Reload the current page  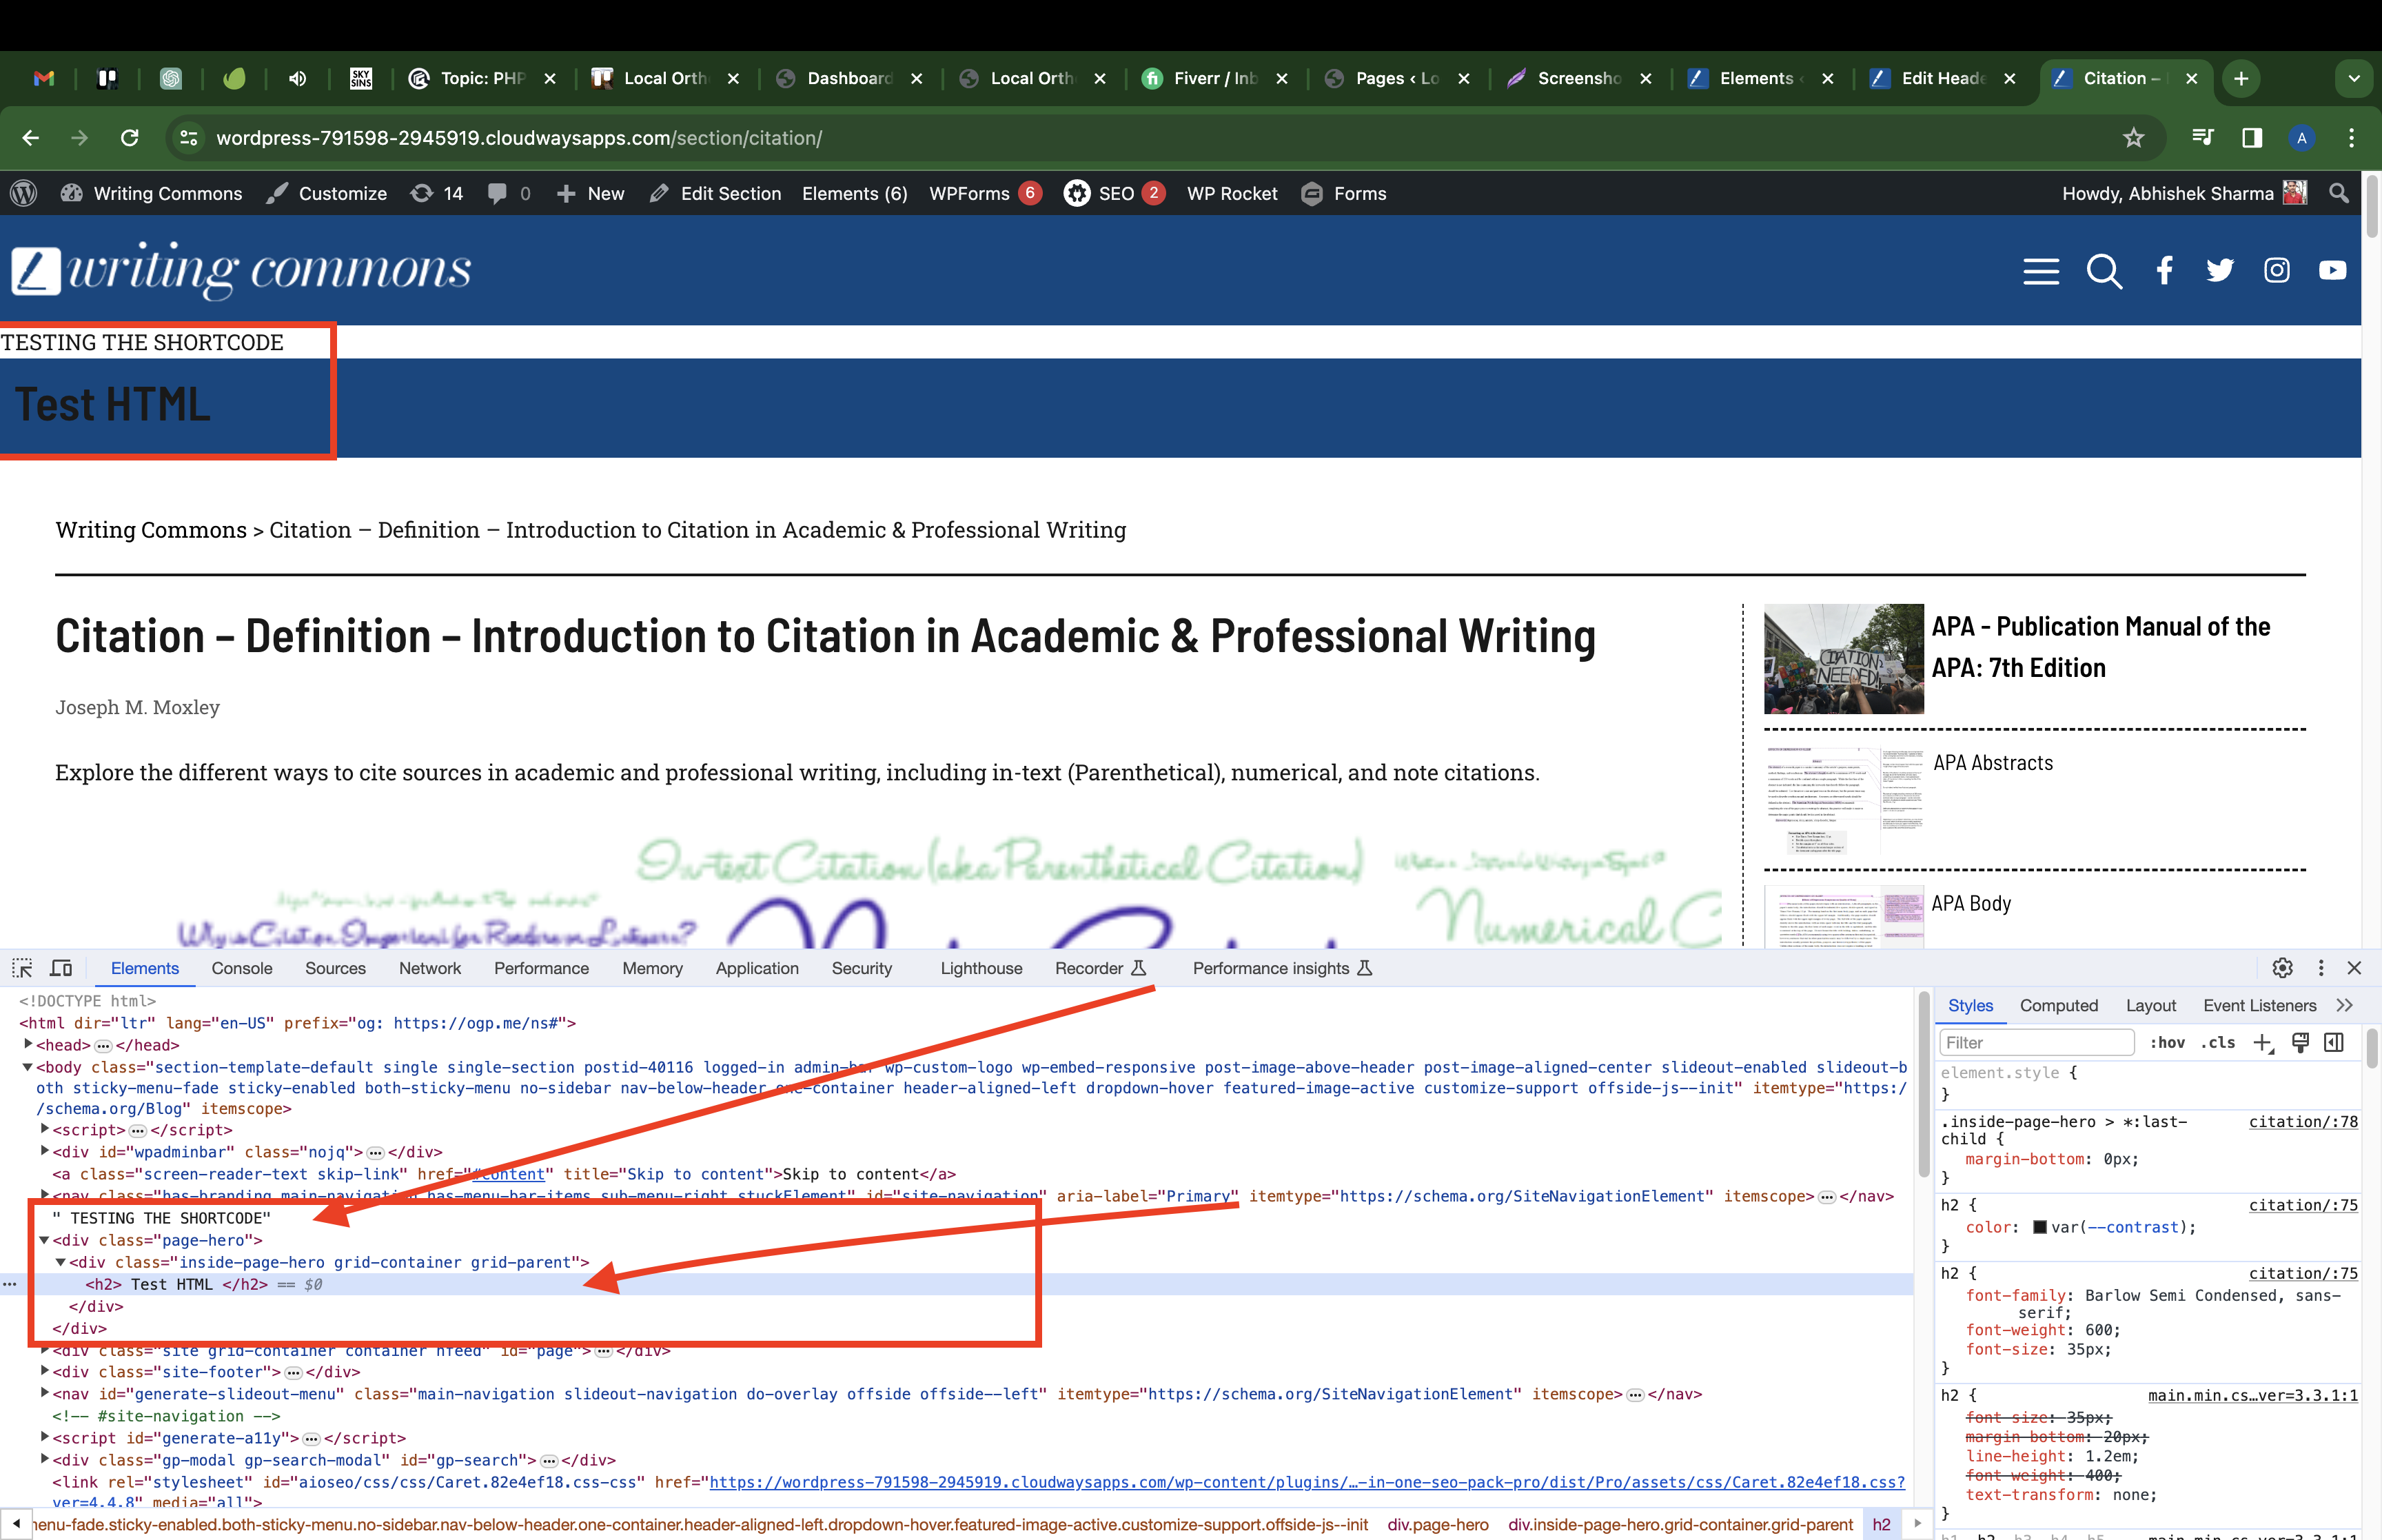coord(130,138)
